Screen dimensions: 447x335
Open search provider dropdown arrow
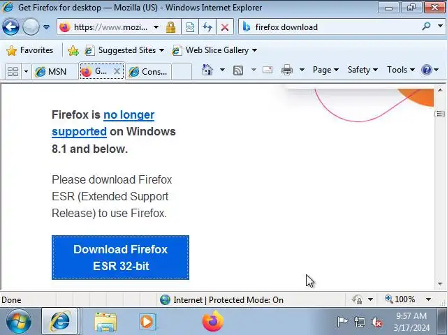pos(440,27)
